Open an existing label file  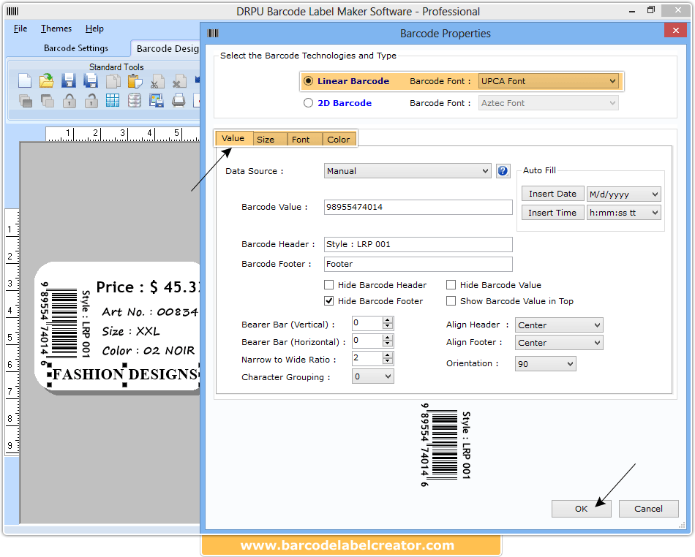point(46,80)
